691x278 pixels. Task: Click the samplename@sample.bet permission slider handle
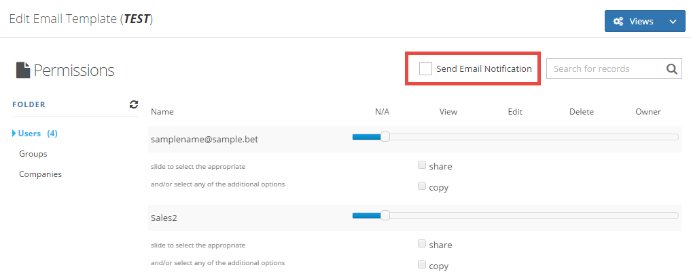click(385, 137)
